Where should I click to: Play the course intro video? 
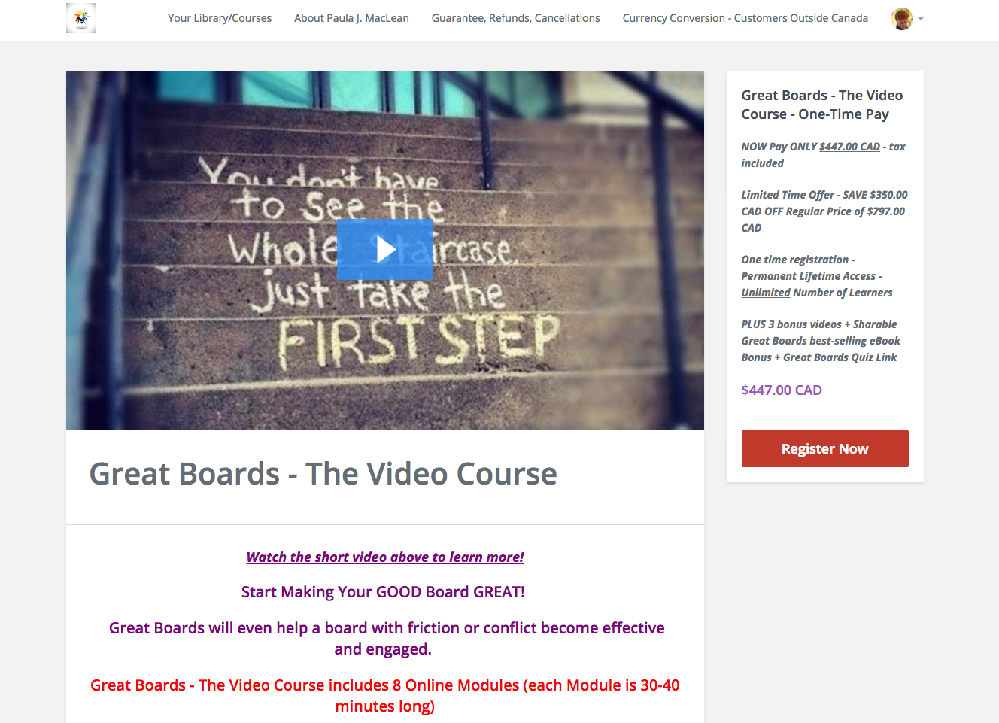[385, 250]
